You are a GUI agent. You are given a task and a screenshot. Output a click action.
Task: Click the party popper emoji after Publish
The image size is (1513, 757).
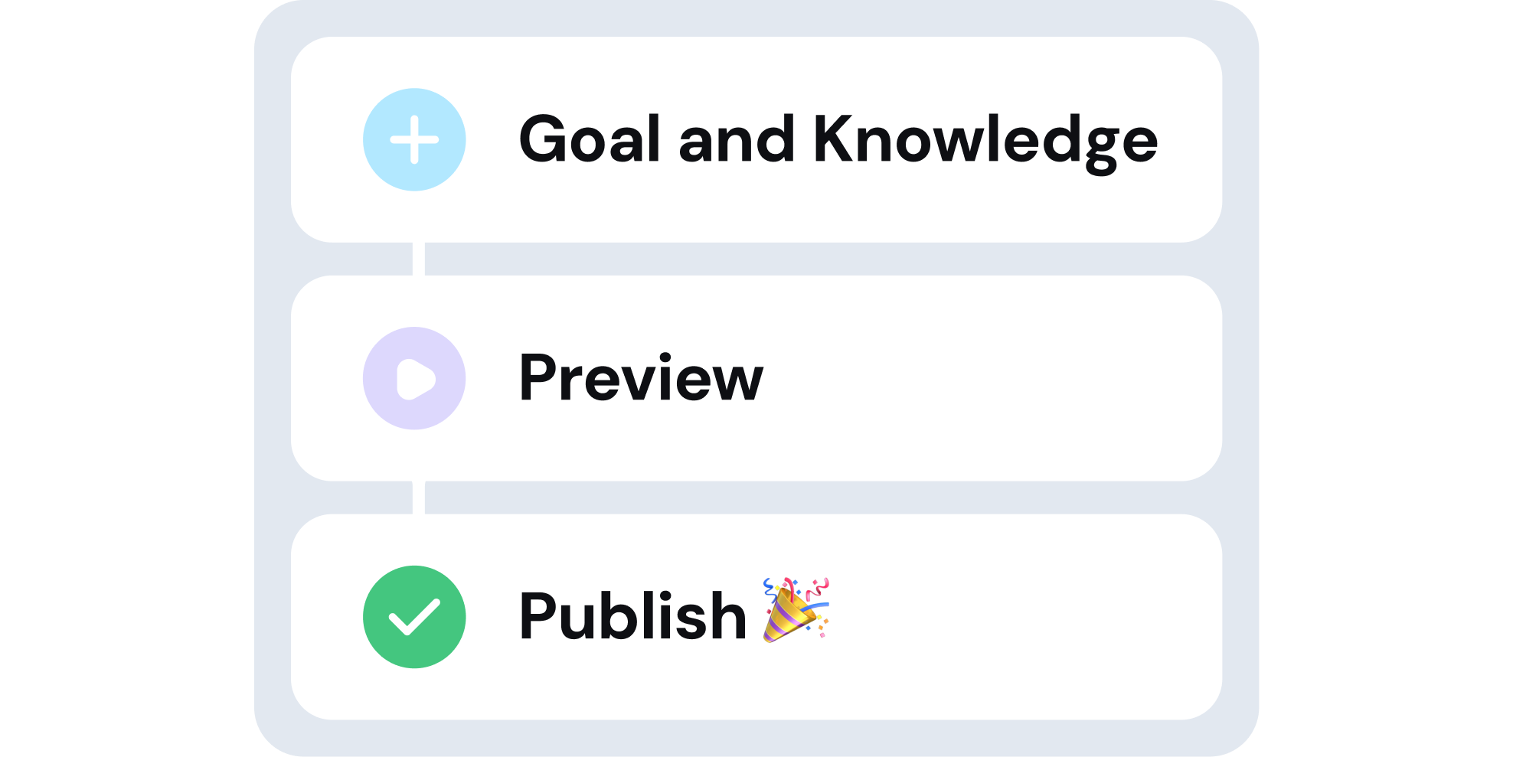[796, 610]
